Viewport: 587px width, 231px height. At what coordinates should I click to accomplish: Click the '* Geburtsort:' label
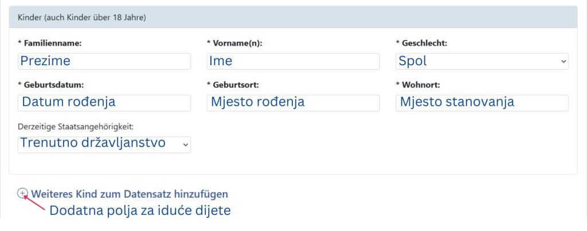tap(233, 85)
